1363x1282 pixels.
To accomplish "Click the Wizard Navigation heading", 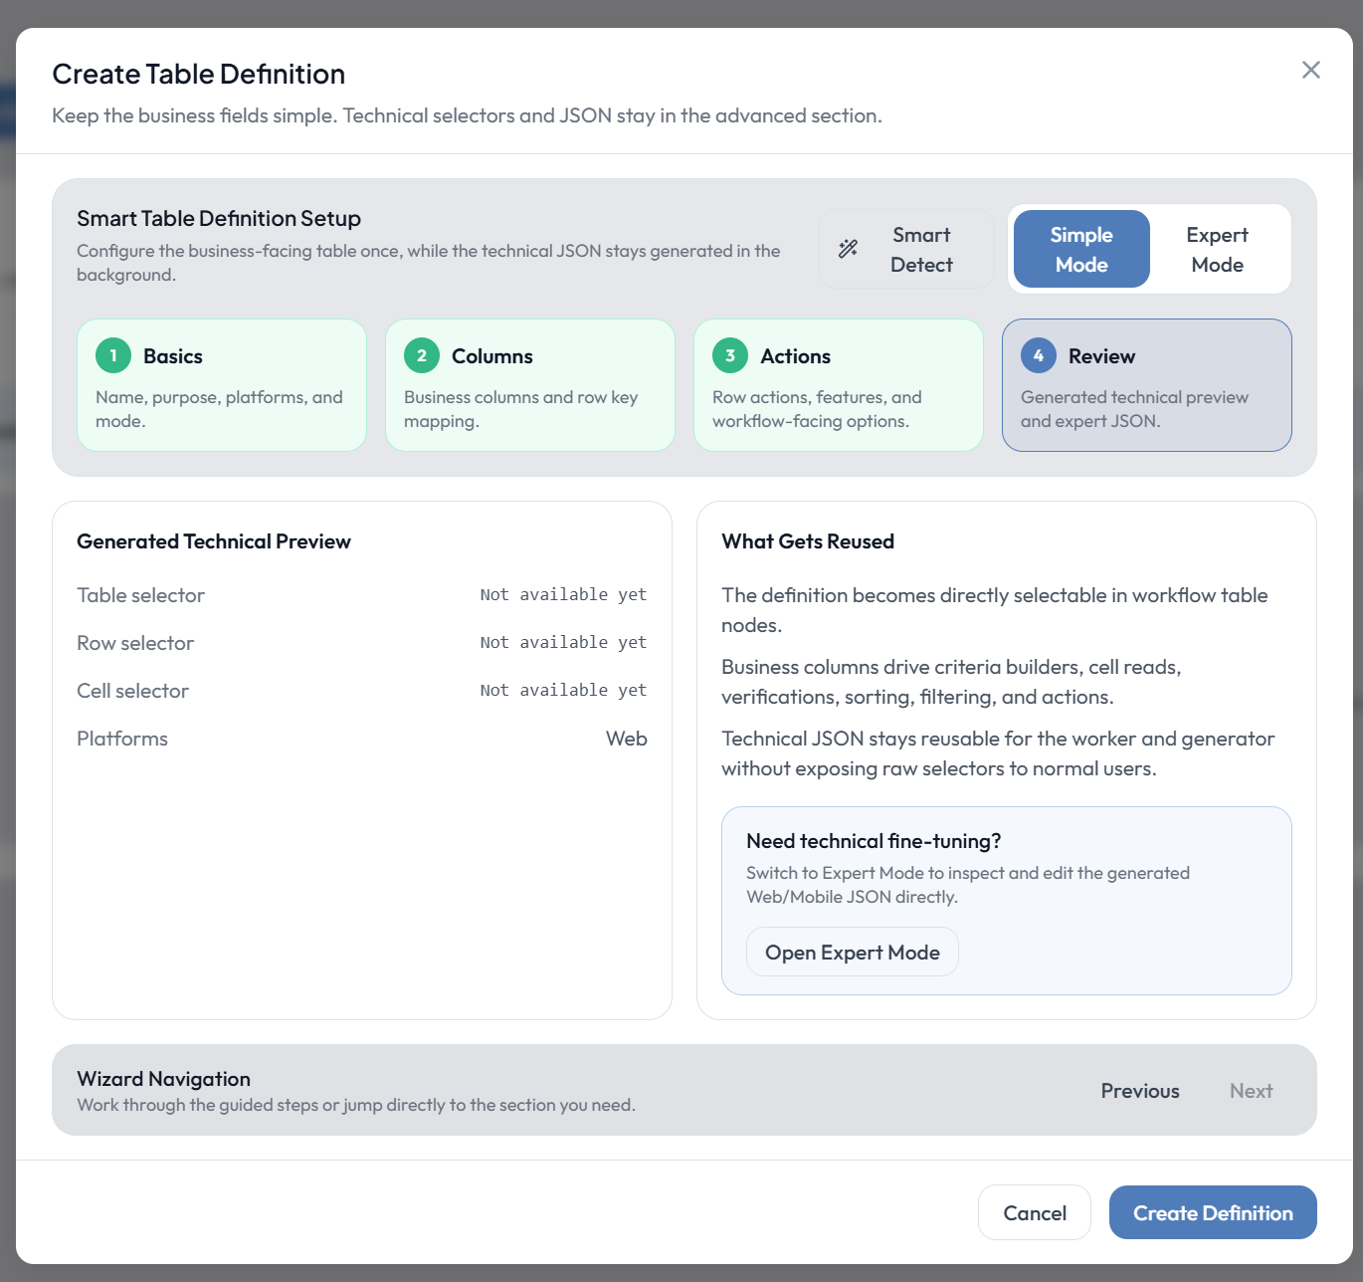I will (163, 1079).
